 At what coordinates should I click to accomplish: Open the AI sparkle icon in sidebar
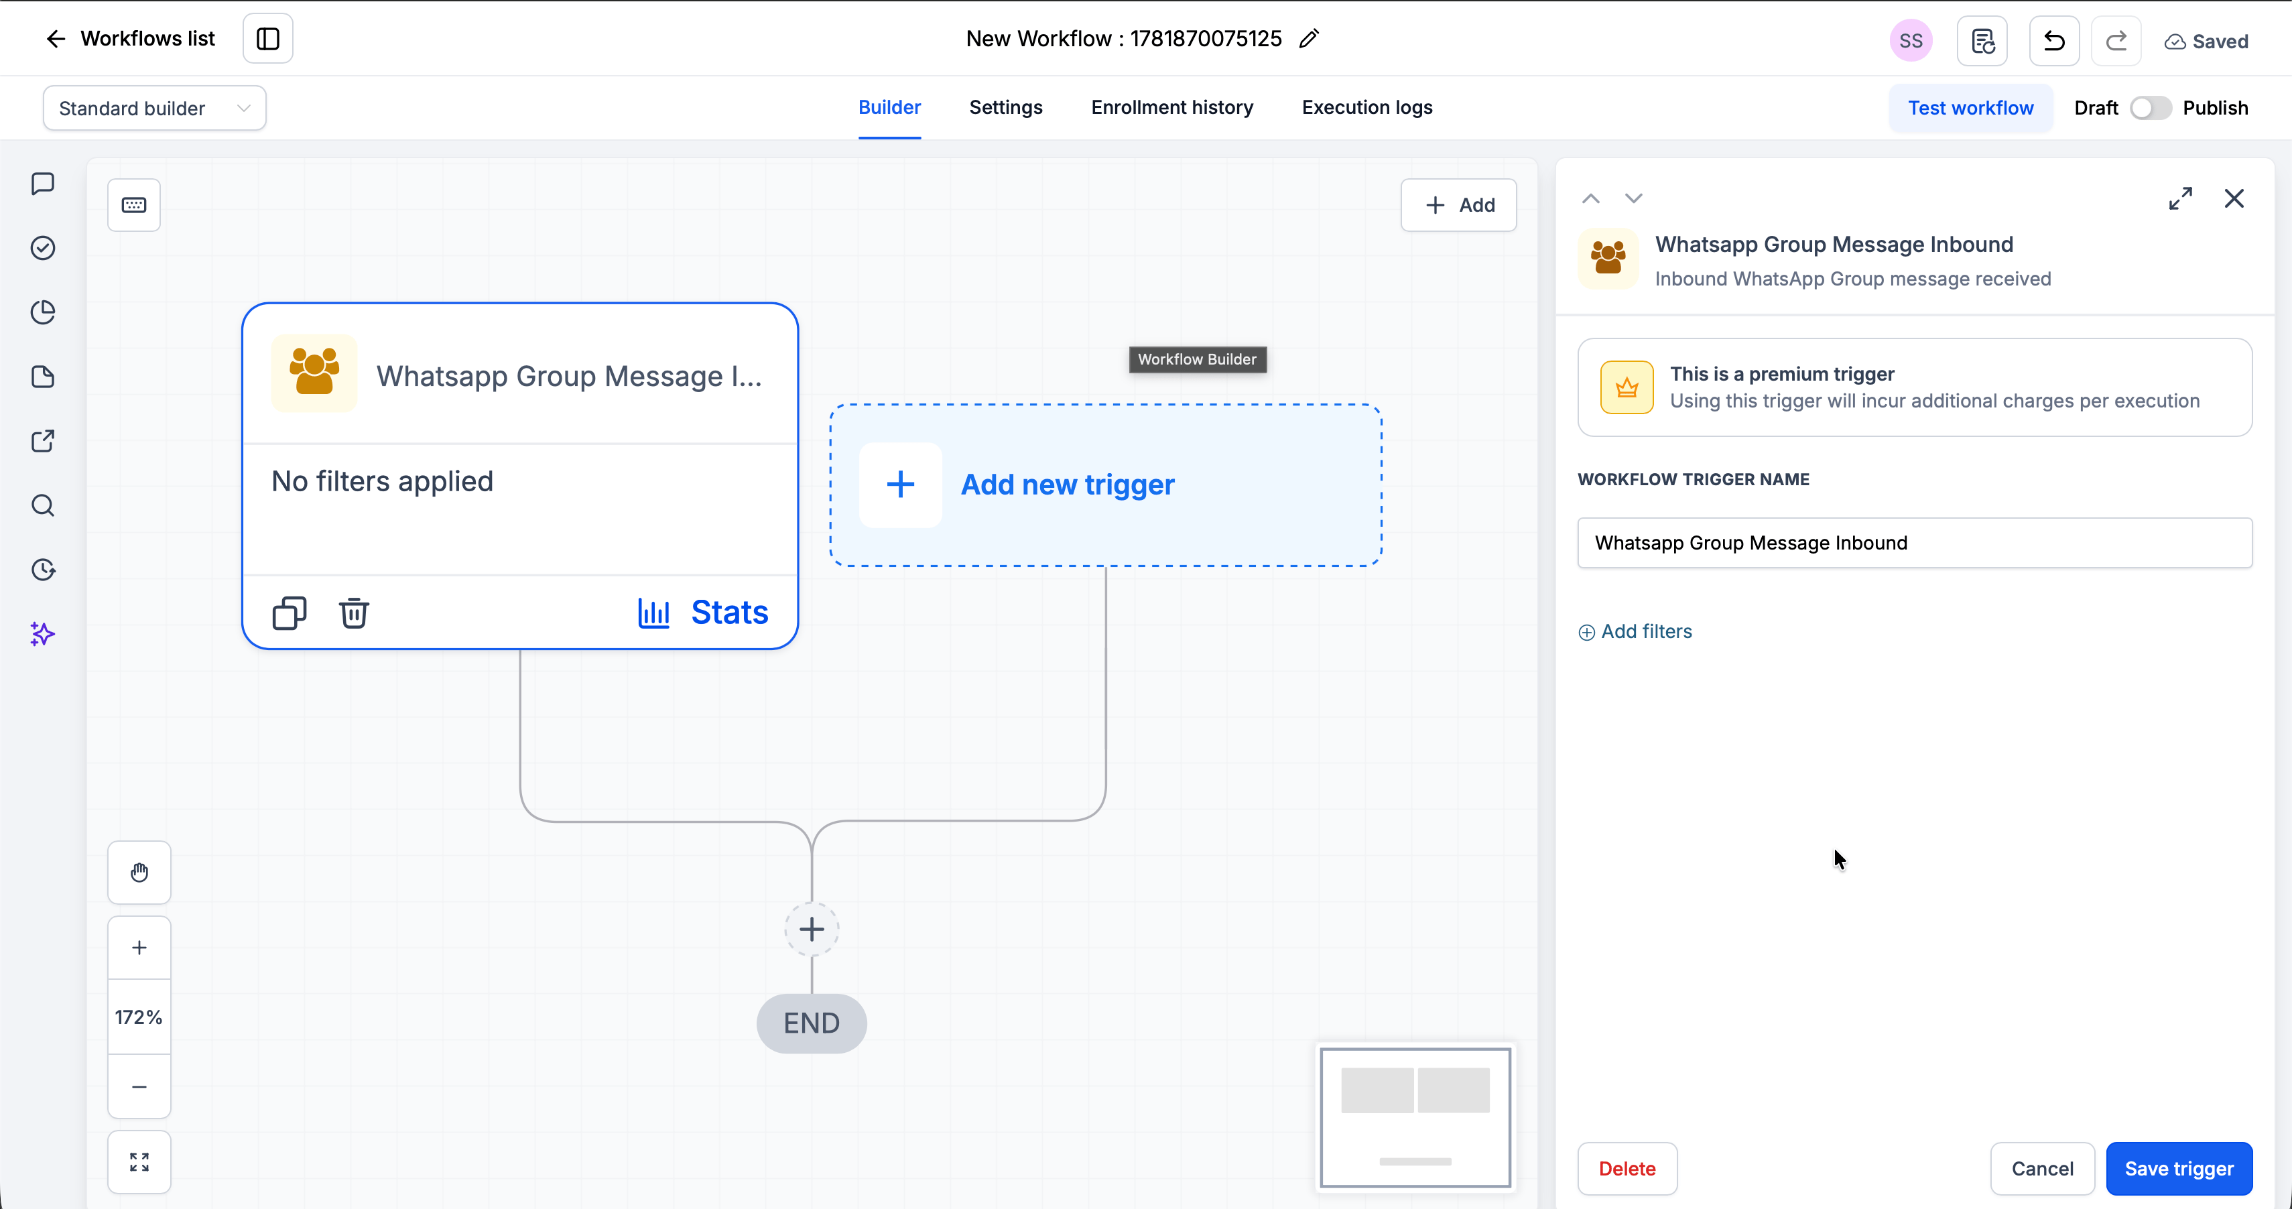[x=43, y=634]
